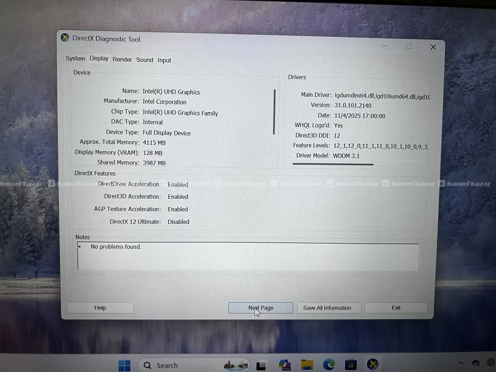Click manufacturer value 'Intel Corporation'

164,102
